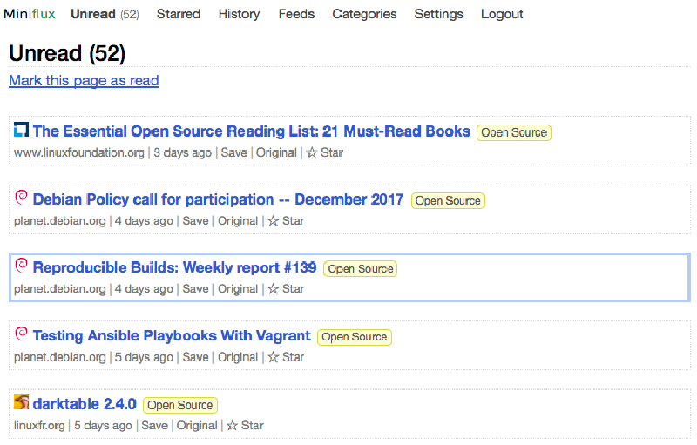
Task: Open Original link for Debian Policy entry
Action: pos(238,221)
